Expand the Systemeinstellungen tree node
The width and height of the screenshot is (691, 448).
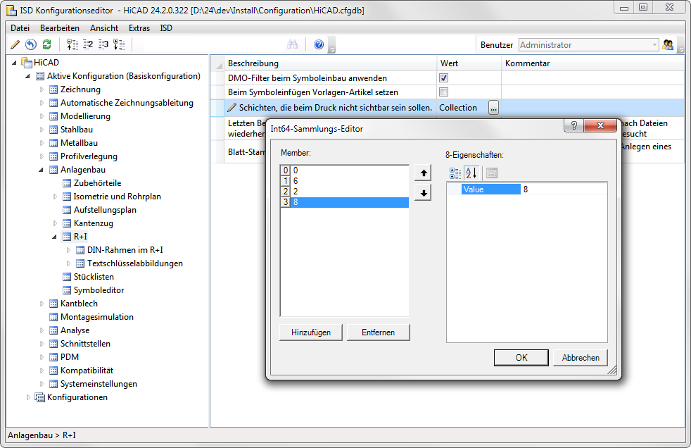coord(42,384)
